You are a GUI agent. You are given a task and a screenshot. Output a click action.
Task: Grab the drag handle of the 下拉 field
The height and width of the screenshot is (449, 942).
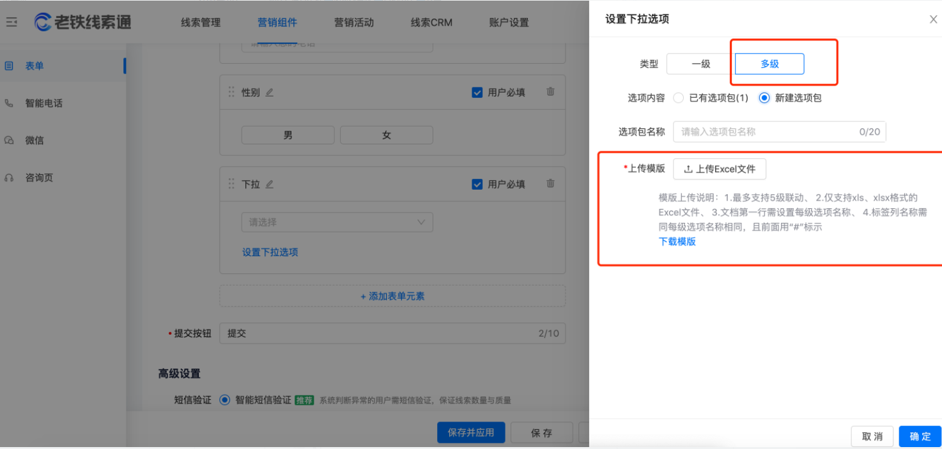tap(231, 184)
